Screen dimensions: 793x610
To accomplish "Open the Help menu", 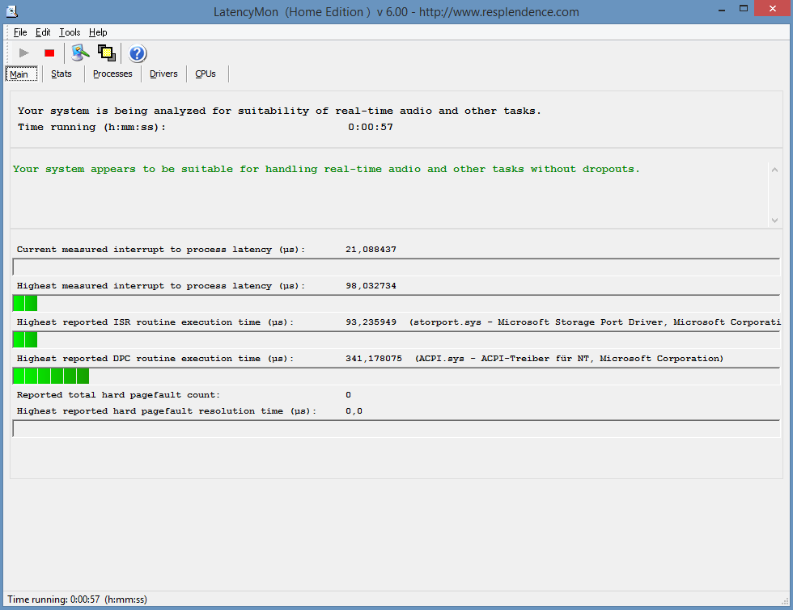I will pos(98,32).
